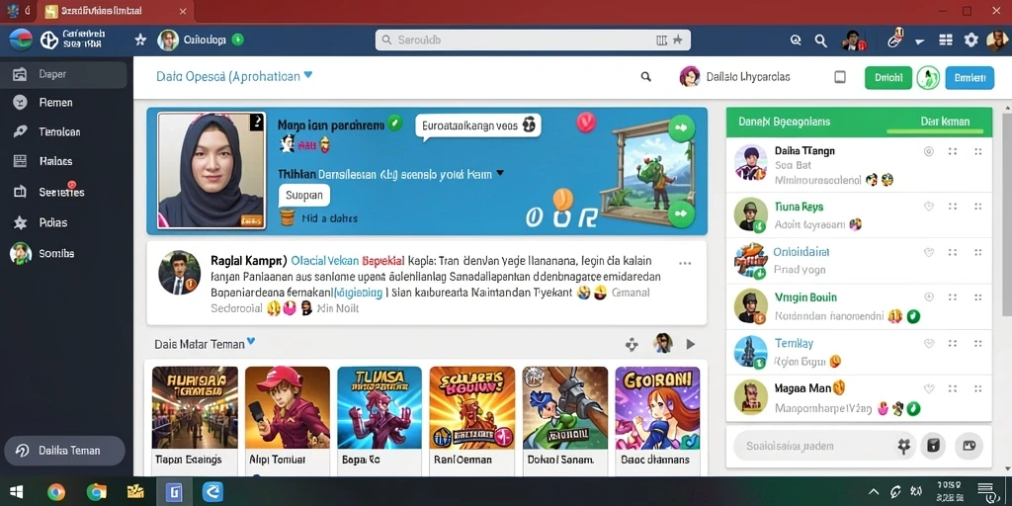Open the Windows Start button
This screenshot has height=506, width=1012.
coord(17,492)
